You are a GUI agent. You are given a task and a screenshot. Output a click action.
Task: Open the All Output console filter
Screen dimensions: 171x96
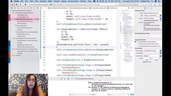93,94
